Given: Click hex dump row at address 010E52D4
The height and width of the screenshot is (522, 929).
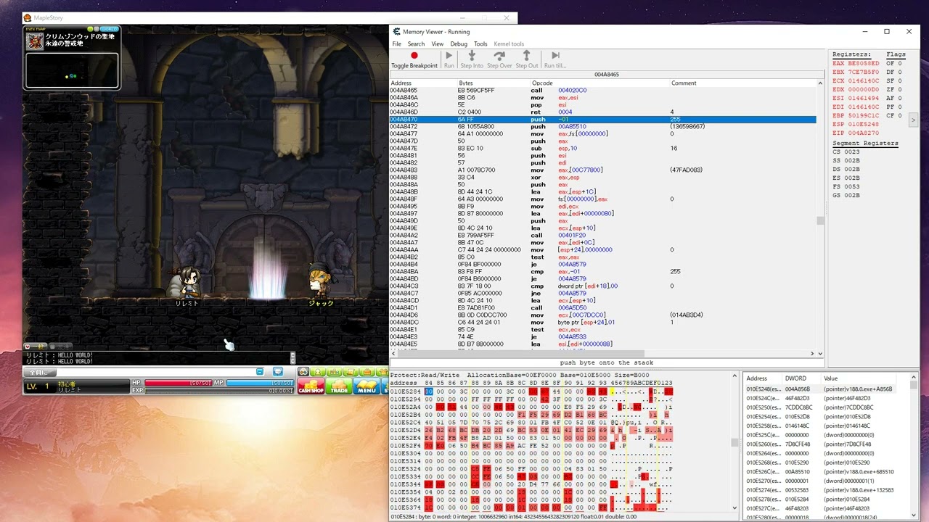Looking at the screenshot, I should (x=531, y=429).
